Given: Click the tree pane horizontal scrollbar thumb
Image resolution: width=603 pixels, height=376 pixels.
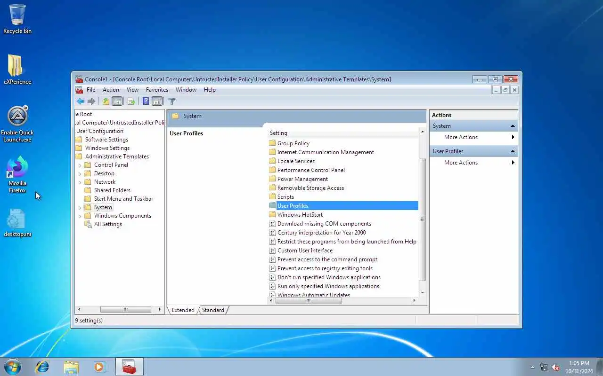Looking at the screenshot, I should coord(125,309).
